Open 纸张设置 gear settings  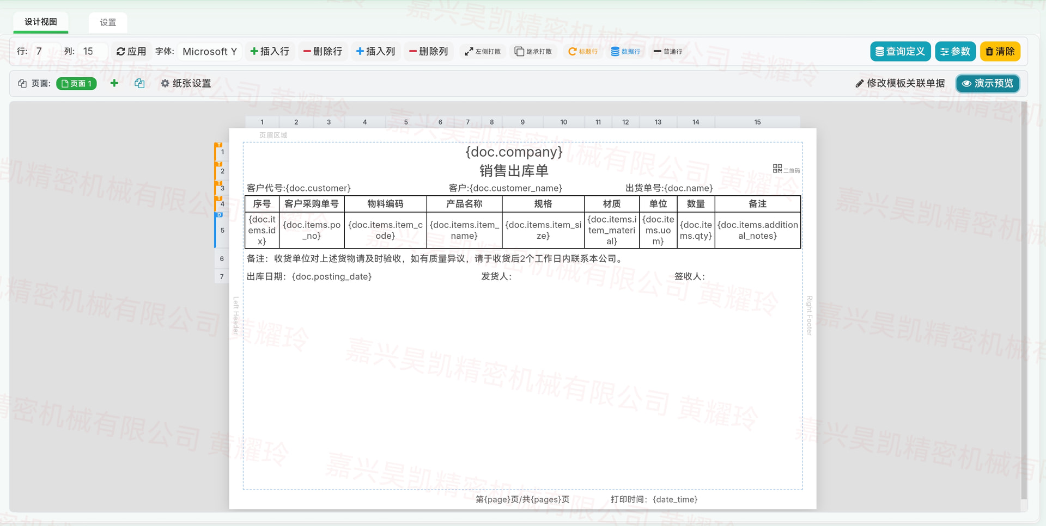pos(185,83)
